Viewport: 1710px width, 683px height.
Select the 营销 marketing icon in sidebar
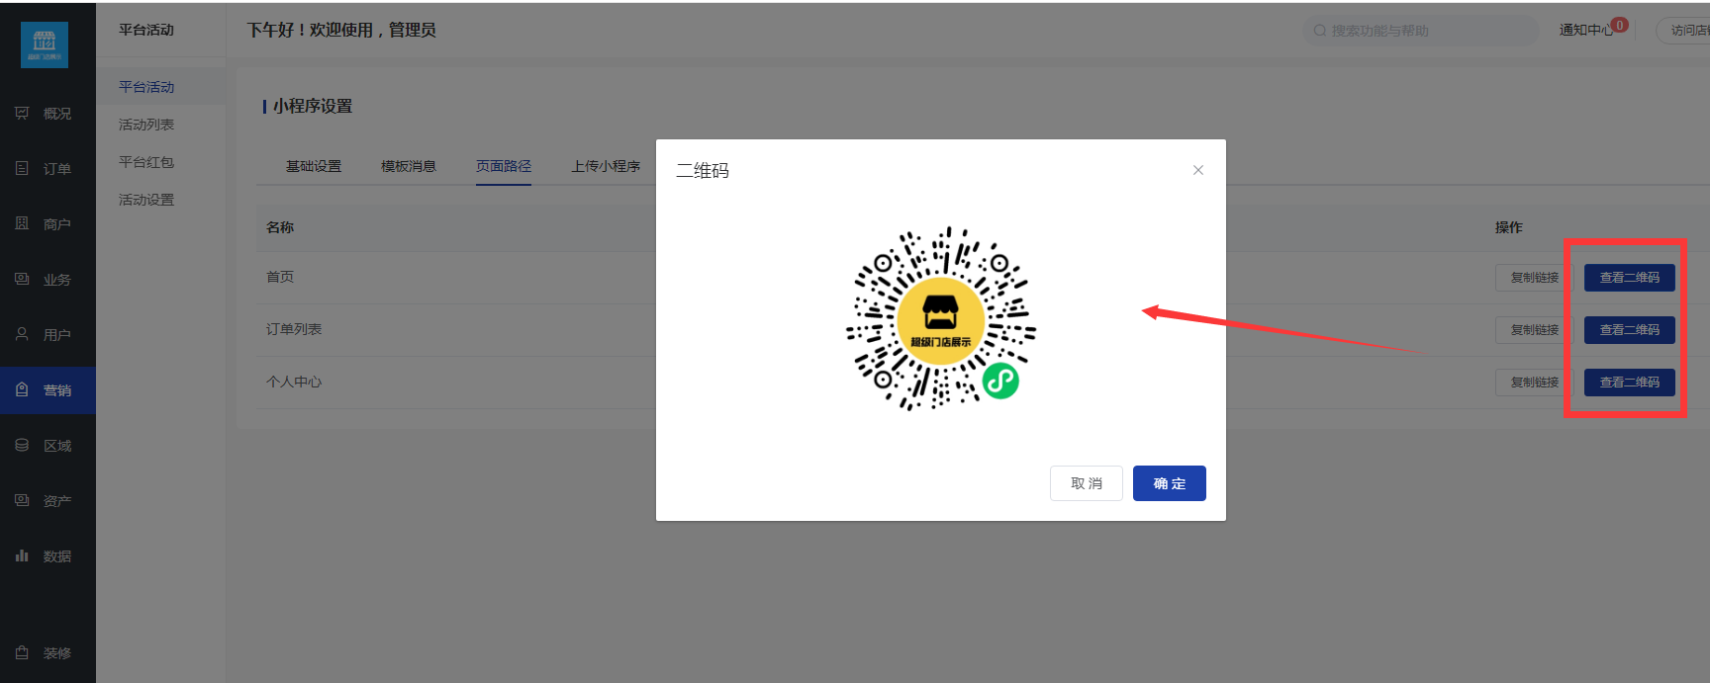pos(22,390)
